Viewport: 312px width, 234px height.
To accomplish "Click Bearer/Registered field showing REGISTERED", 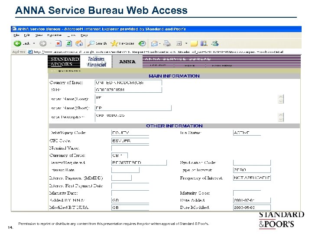I will (139, 162).
